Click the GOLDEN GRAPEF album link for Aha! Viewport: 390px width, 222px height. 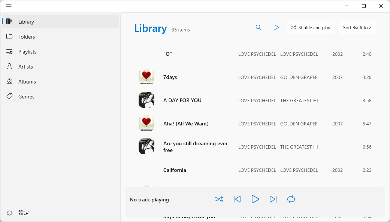(x=299, y=124)
